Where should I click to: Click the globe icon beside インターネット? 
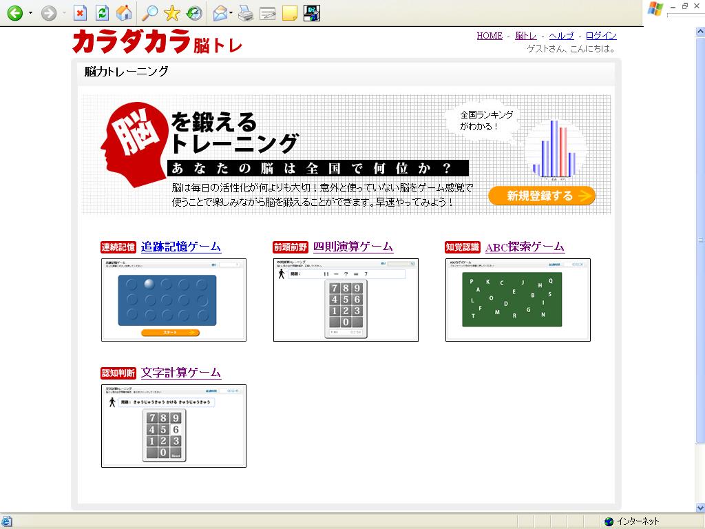coord(609,521)
